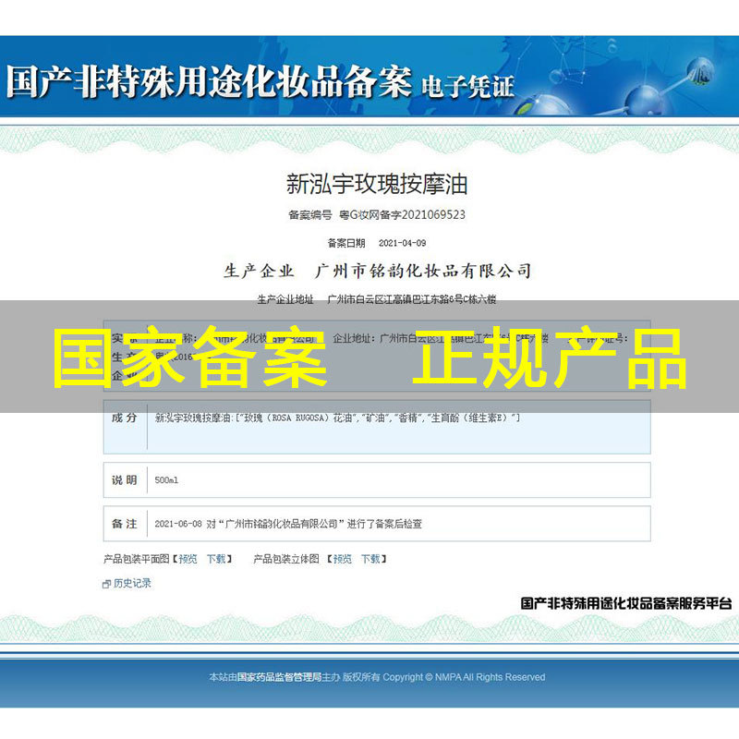
Task: Click the 产品包装平面图 label
Action: [x=136, y=559]
